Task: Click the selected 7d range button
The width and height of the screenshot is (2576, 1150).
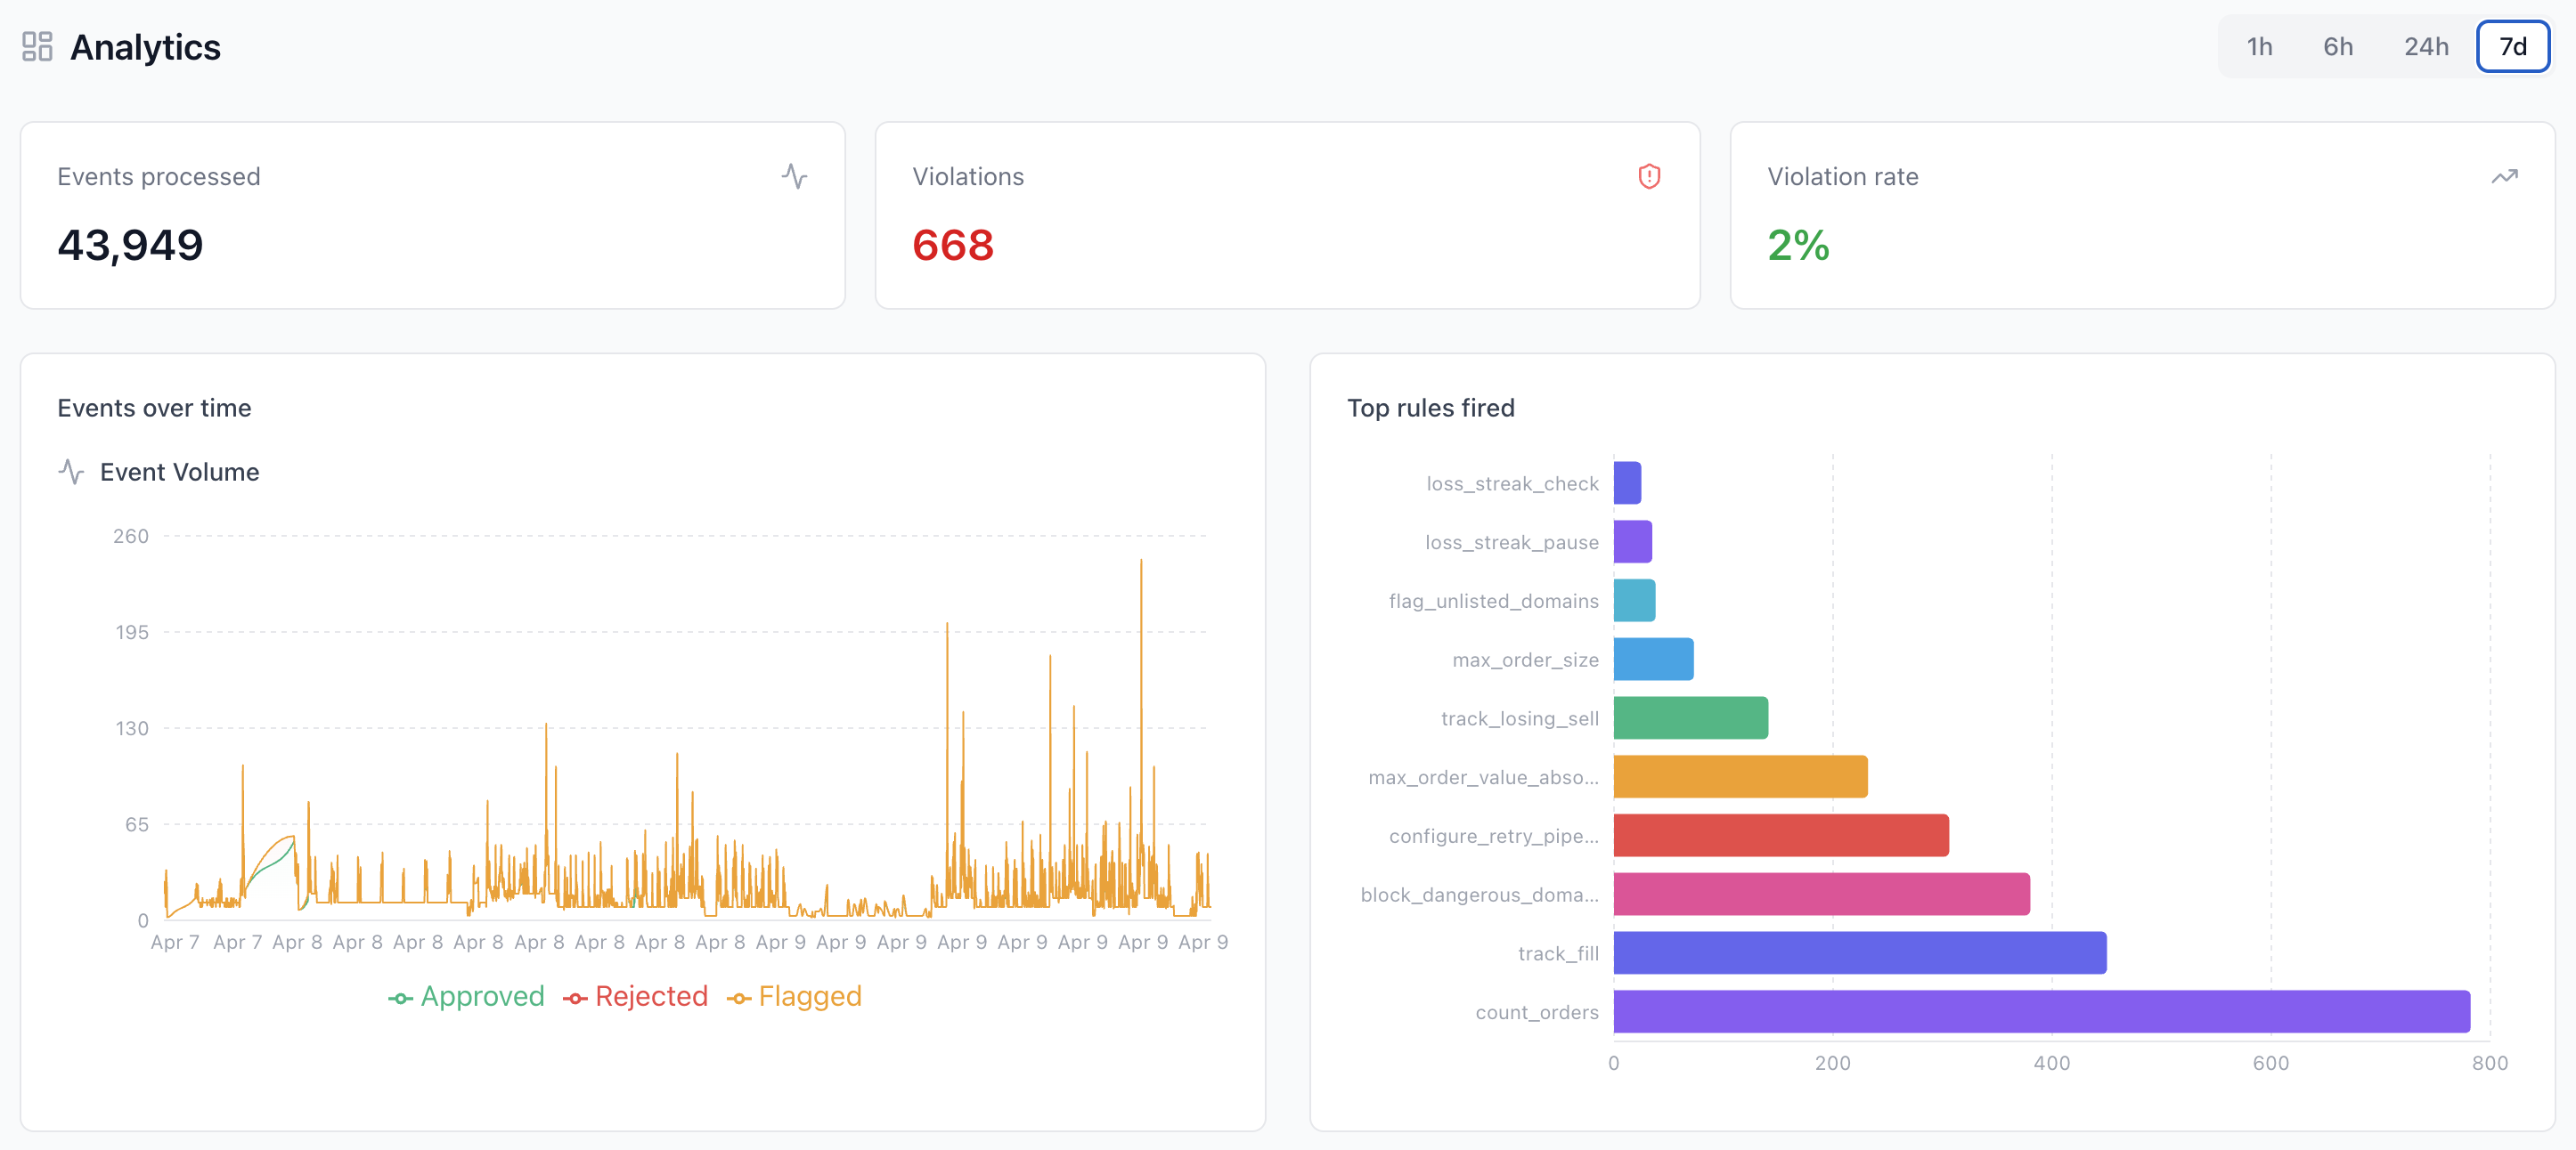Action: [x=2513, y=46]
